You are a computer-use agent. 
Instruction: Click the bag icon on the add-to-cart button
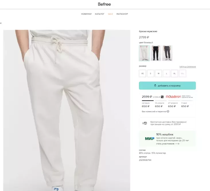tap(155, 86)
